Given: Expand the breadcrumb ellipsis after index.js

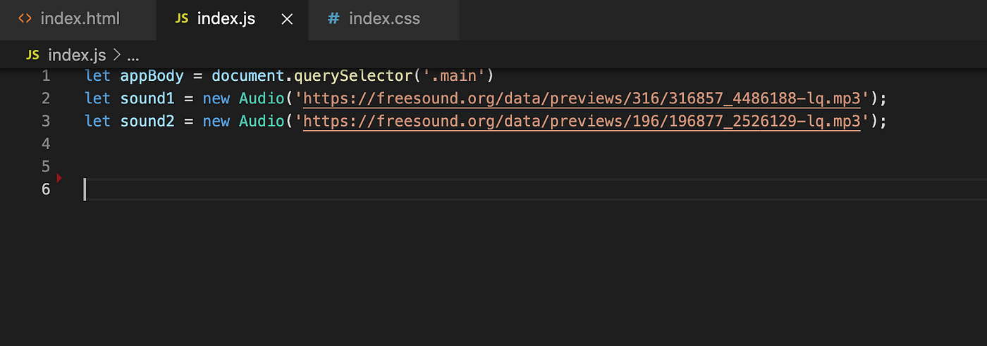Looking at the screenshot, I should 133,56.
